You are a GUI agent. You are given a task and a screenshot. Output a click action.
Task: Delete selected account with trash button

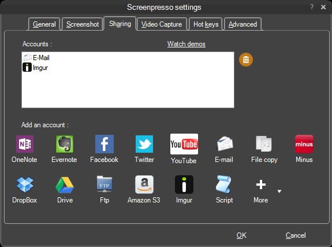(x=246, y=60)
